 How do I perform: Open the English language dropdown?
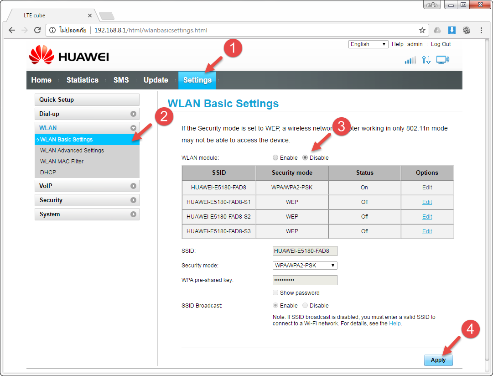(368, 44)
